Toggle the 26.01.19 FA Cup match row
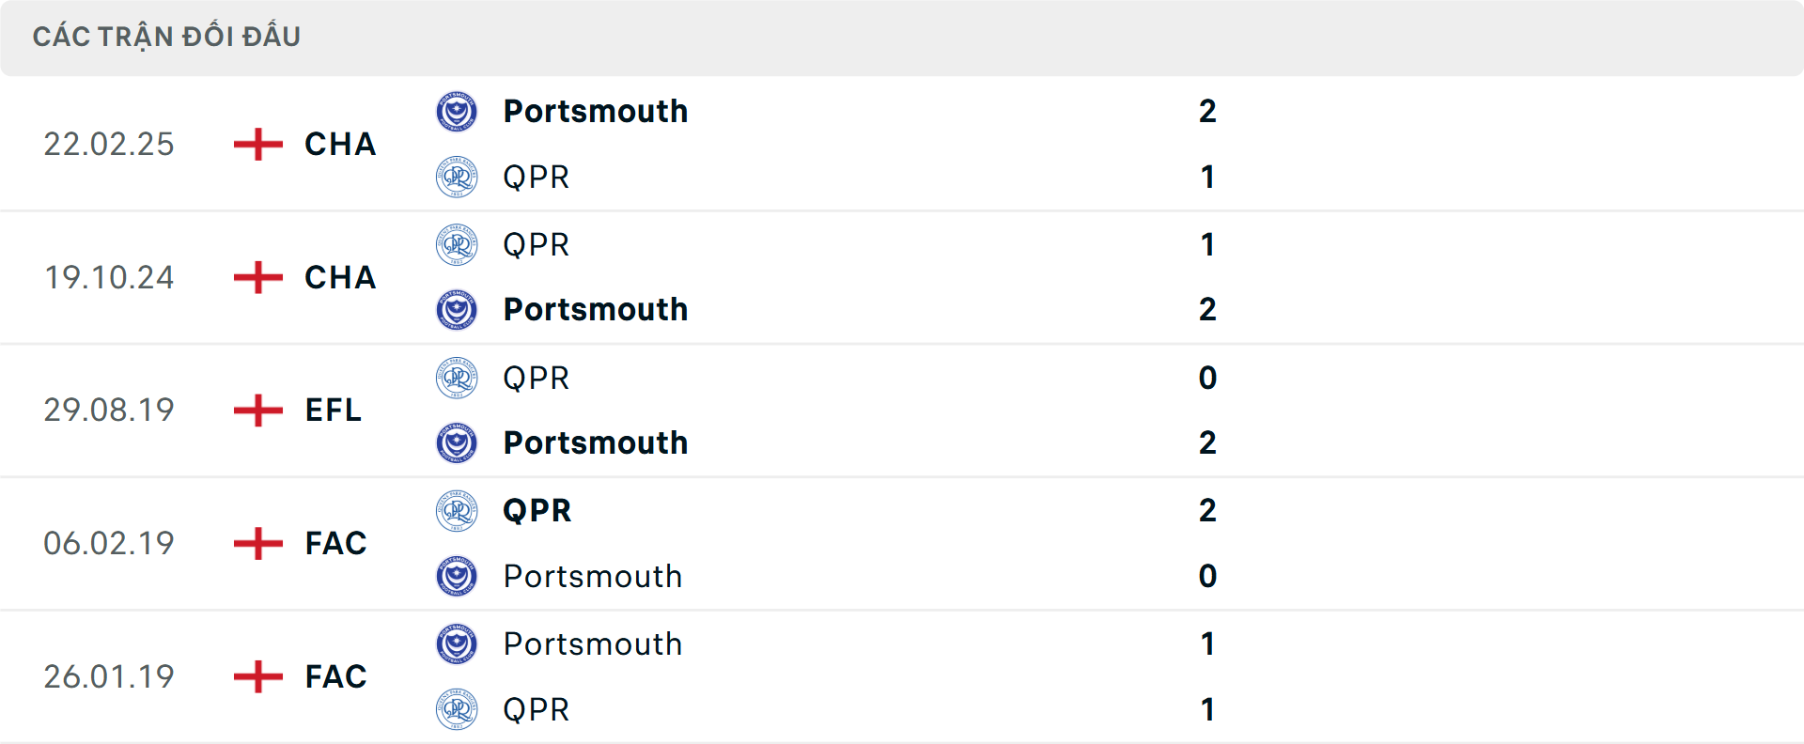Image resolution: width=1804 pixels, height=744 pixels. pos(902,676)
